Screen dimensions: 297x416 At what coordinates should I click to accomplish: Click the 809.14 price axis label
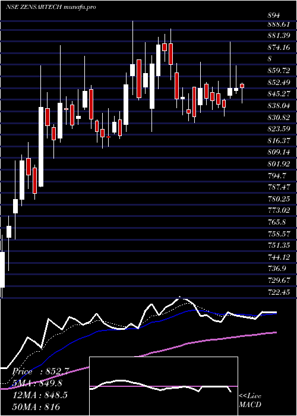pos(279,152)
